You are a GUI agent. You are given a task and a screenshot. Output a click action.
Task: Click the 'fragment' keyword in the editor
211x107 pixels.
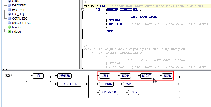point(91,6)
